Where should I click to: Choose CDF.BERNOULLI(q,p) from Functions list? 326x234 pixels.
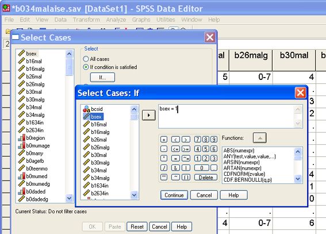pos(247,180)
